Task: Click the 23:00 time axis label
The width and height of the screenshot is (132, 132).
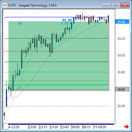Action: coord(33,127)
